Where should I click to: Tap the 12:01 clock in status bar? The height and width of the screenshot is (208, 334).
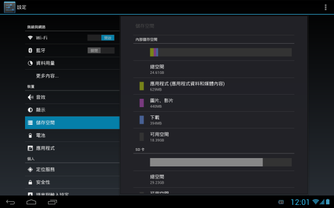(300, 202)
